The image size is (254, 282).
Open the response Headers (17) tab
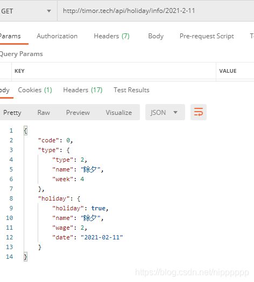click(x=83, y=90)
